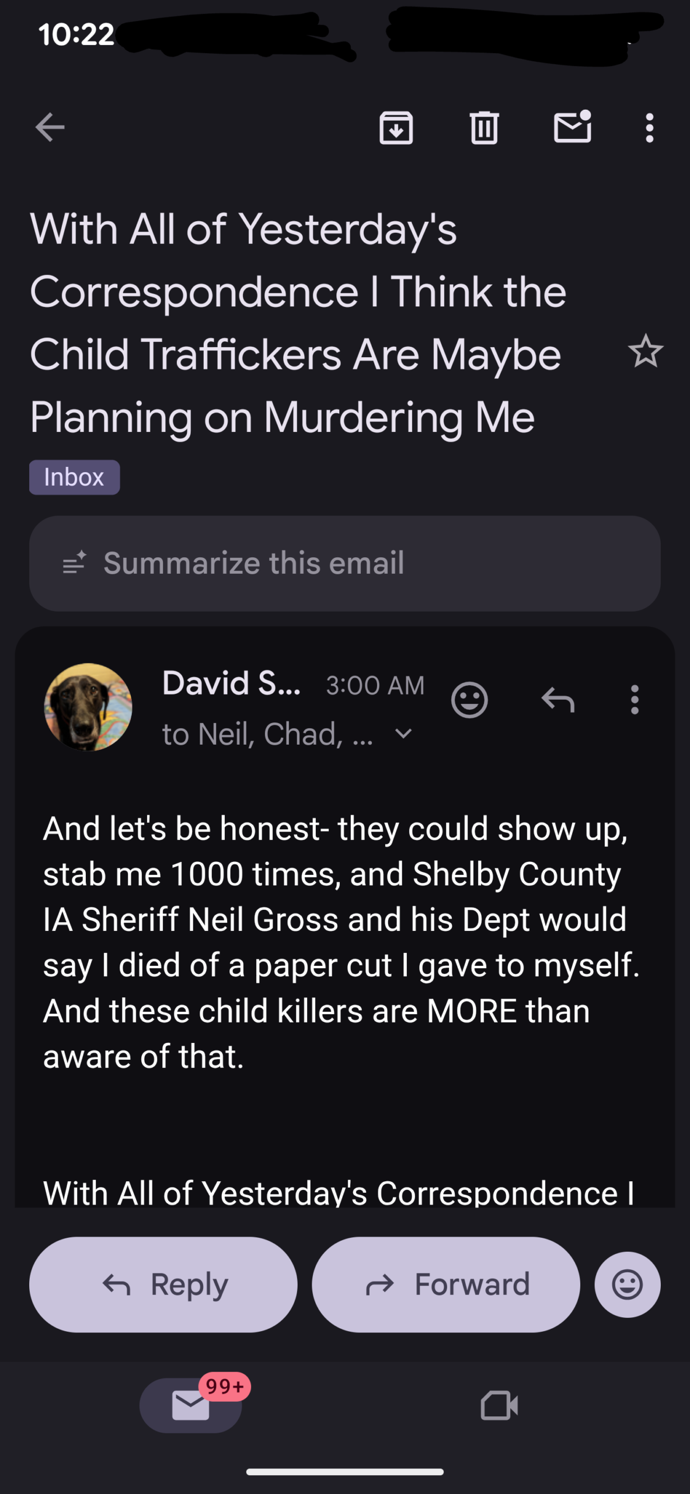
Task: Open message options three-dot menu
Action: click(635, 699)
